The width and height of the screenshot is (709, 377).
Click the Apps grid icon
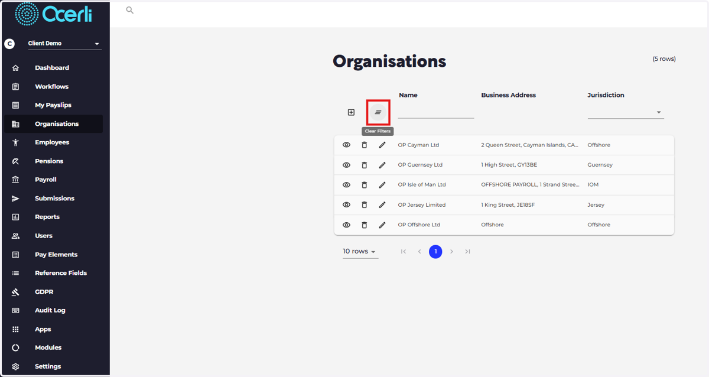click(x=15, y=329)
